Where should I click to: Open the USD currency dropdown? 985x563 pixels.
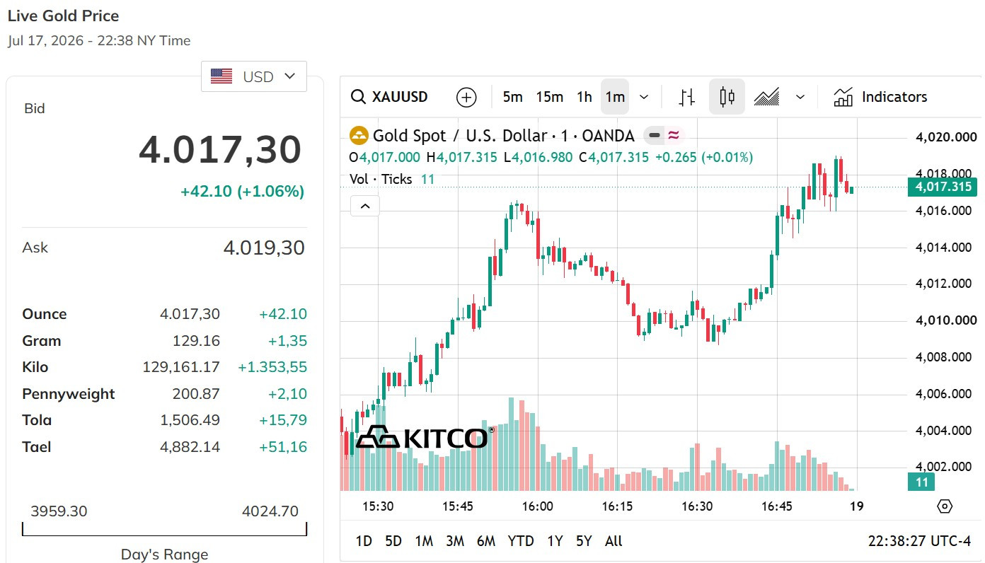[254, 76]
